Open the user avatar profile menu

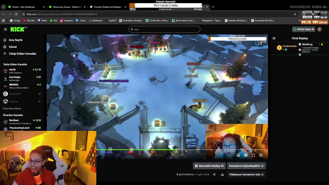(x=319, y=29)
